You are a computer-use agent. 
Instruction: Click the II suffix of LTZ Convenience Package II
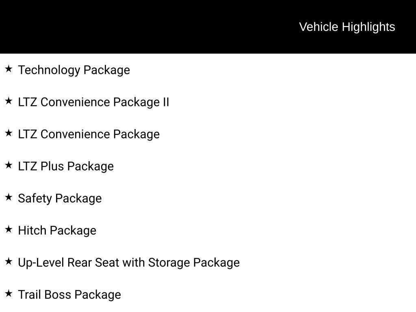coord(166,102)
